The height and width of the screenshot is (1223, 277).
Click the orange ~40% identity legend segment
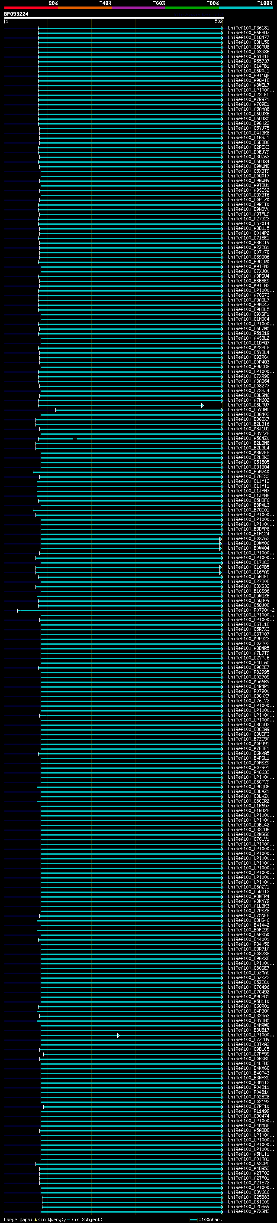(x=85, y=8)
